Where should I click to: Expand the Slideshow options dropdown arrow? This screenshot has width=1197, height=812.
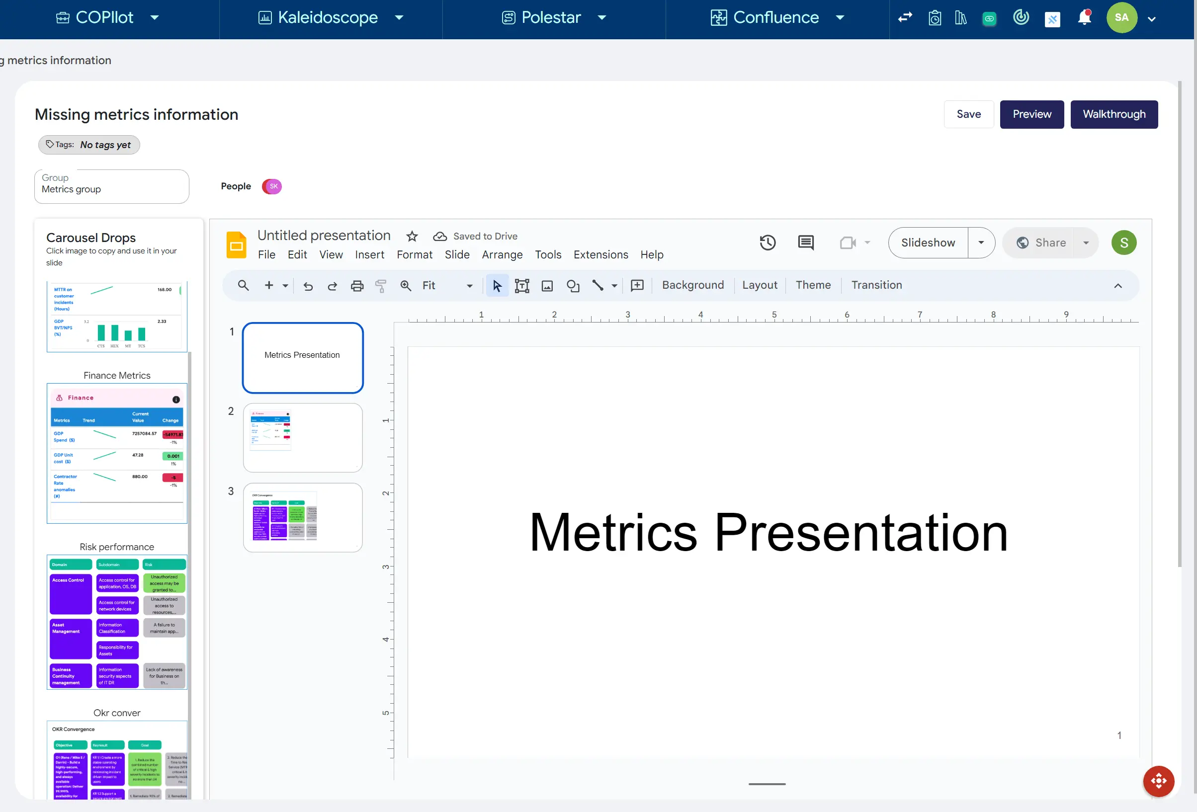pyautogui.click(x=981, y=243)
